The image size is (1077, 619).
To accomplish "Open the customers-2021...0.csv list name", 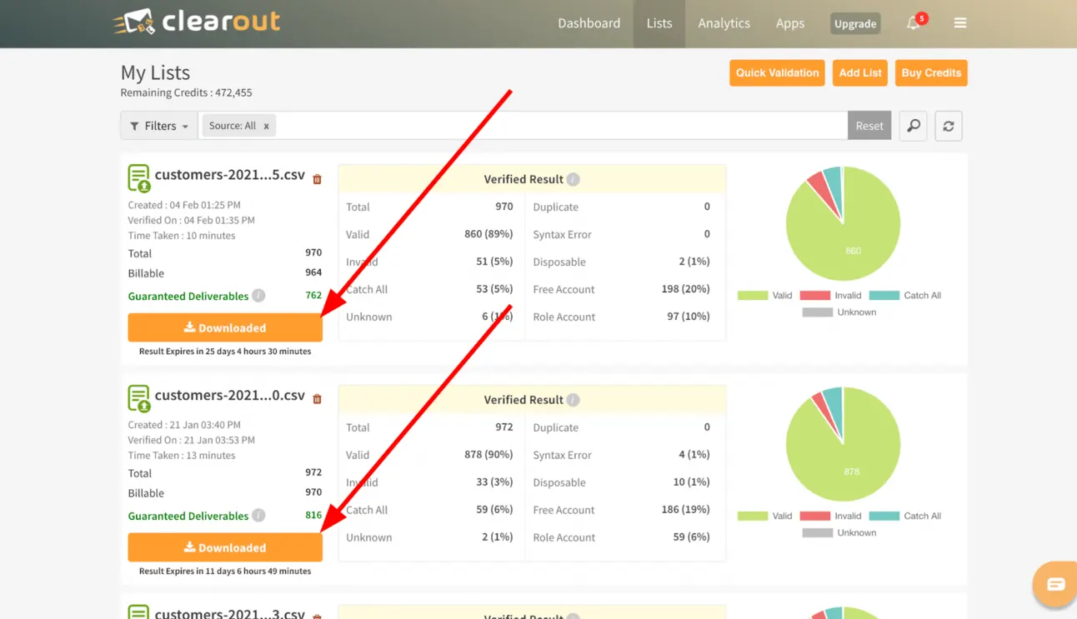I will click(230, 395).
